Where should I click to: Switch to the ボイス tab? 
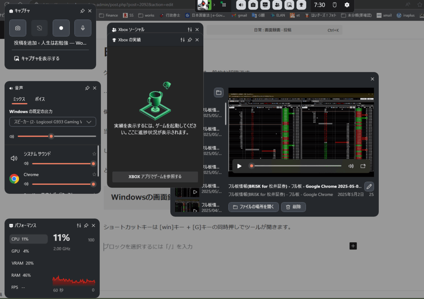tap(40, 99)
